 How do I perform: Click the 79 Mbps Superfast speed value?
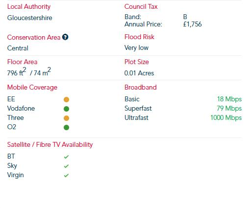pos(229,109)
